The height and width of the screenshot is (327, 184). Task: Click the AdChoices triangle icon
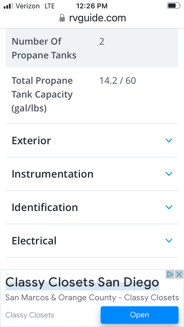pyautogui.click(x=170, y=274)
